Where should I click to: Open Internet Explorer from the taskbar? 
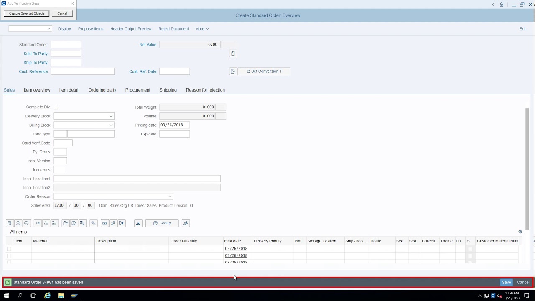click(x=47, y=296)
